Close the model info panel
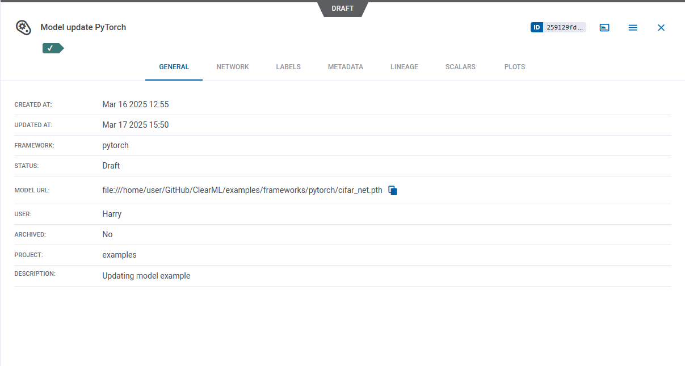 [x=661, y=27]
